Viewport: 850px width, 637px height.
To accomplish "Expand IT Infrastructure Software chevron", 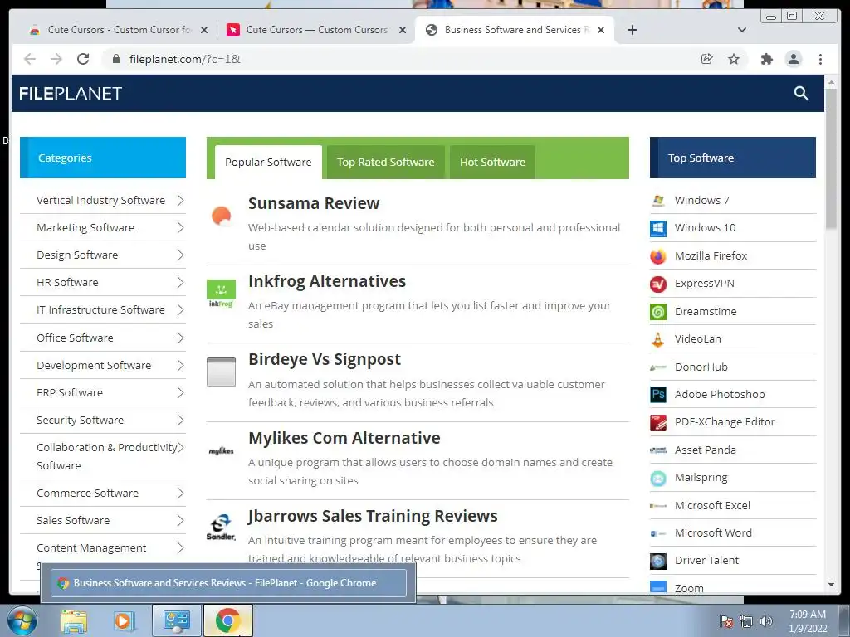I will [180, 310].
